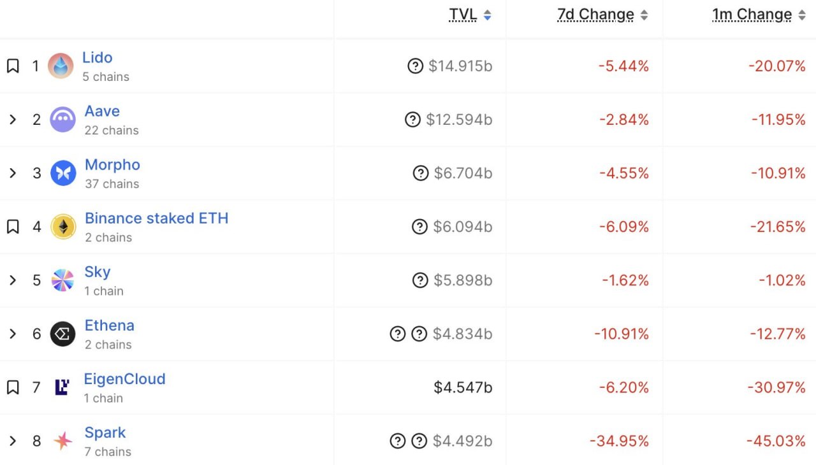Click the Sky colorful pinwheel logo
Screen dimensions: 816x465
point(63,280)
